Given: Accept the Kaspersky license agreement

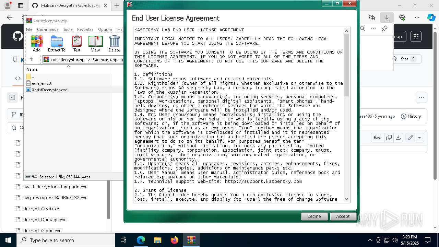Looking at the screenshot, I should 343,216.
